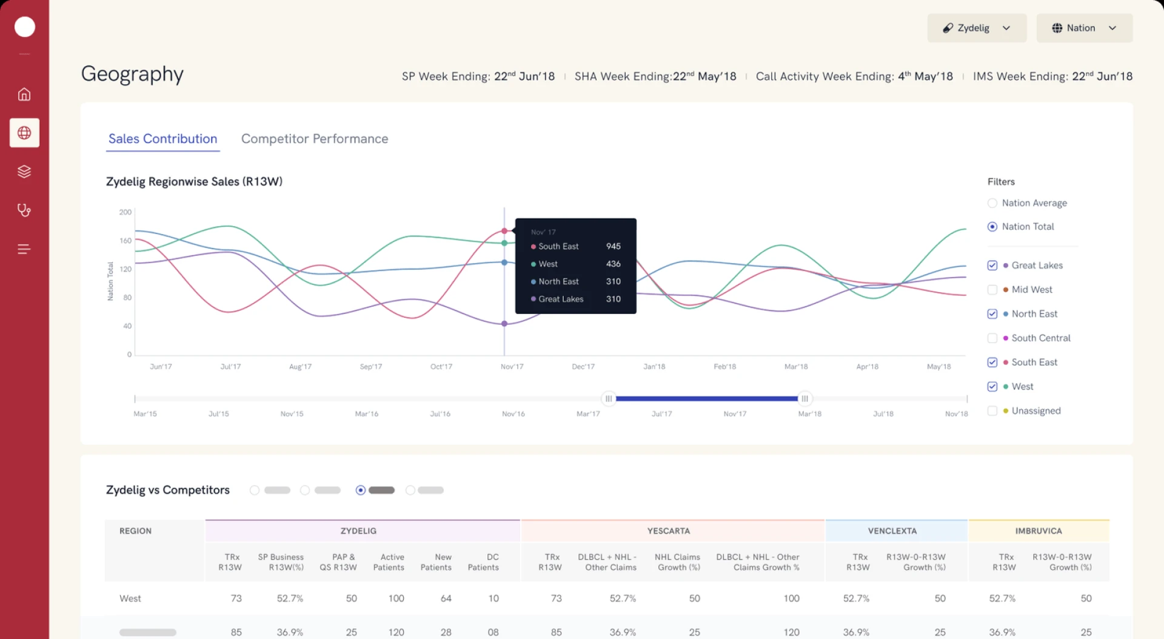Enable the Mid West region checkbox

coord(992,289)
